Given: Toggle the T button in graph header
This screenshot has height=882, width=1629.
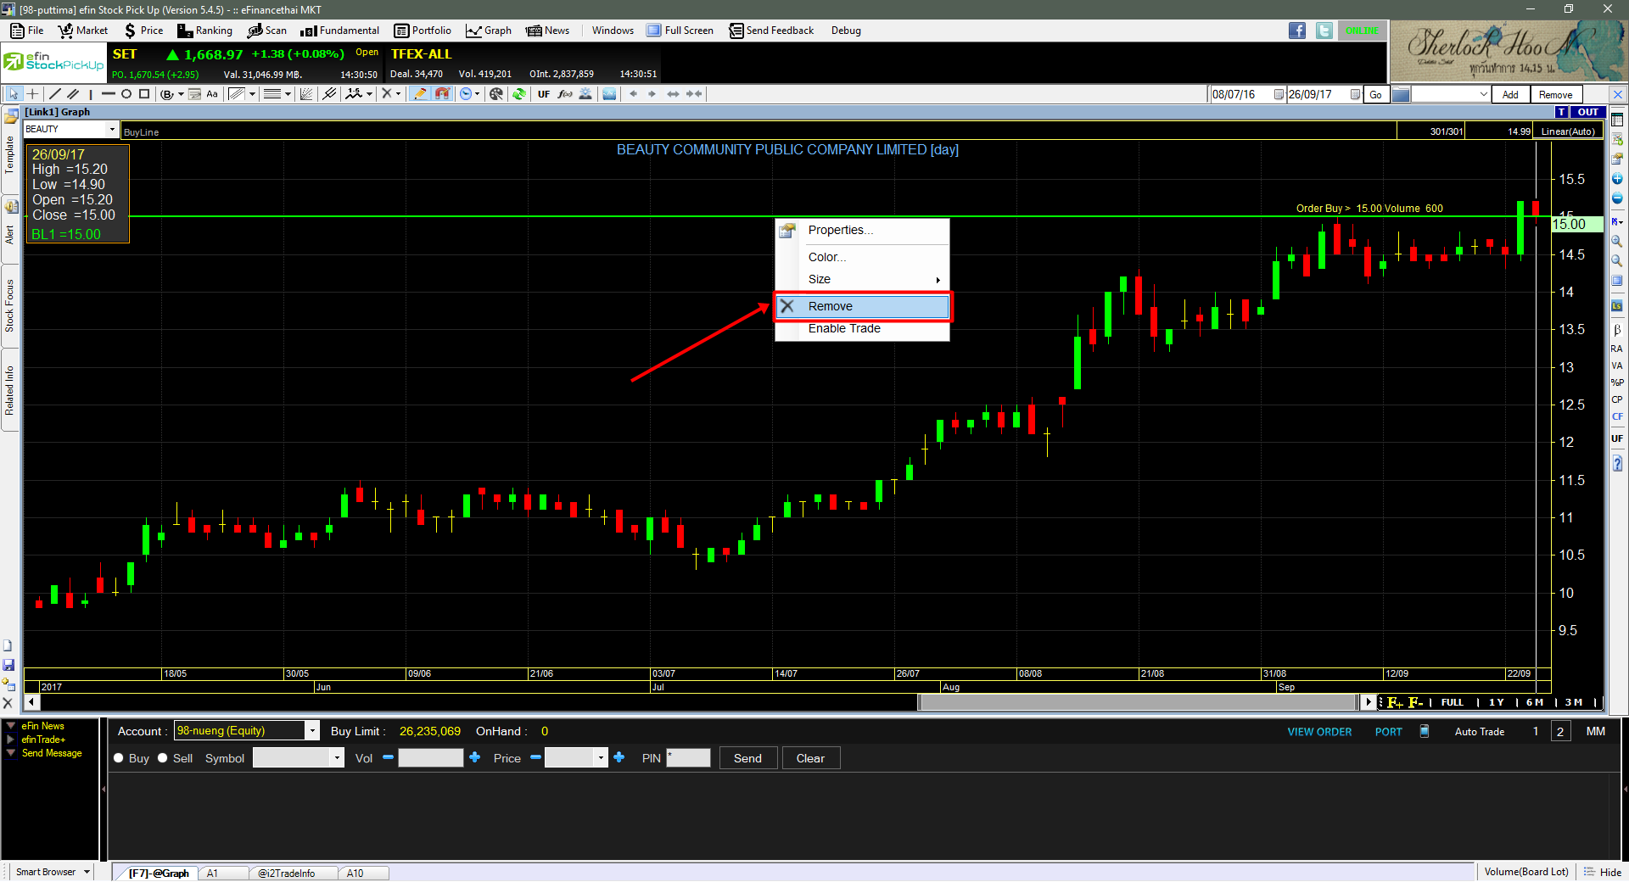Looking at the screenshot, I should 1561,112.
